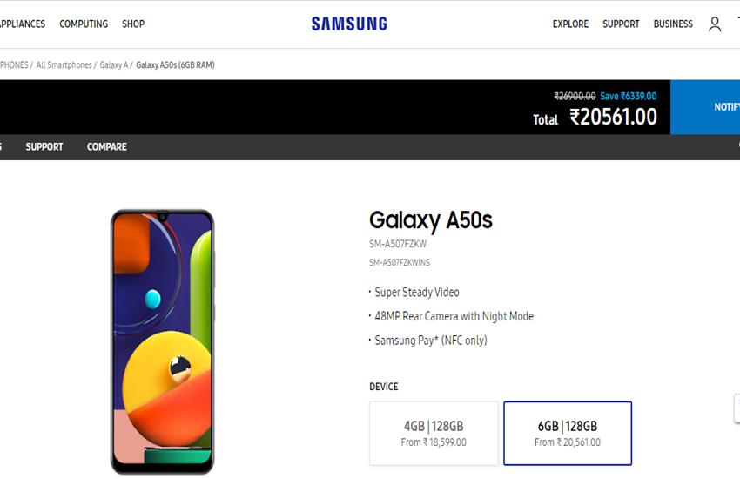Open the Support menu in the top header

(621, 24)
